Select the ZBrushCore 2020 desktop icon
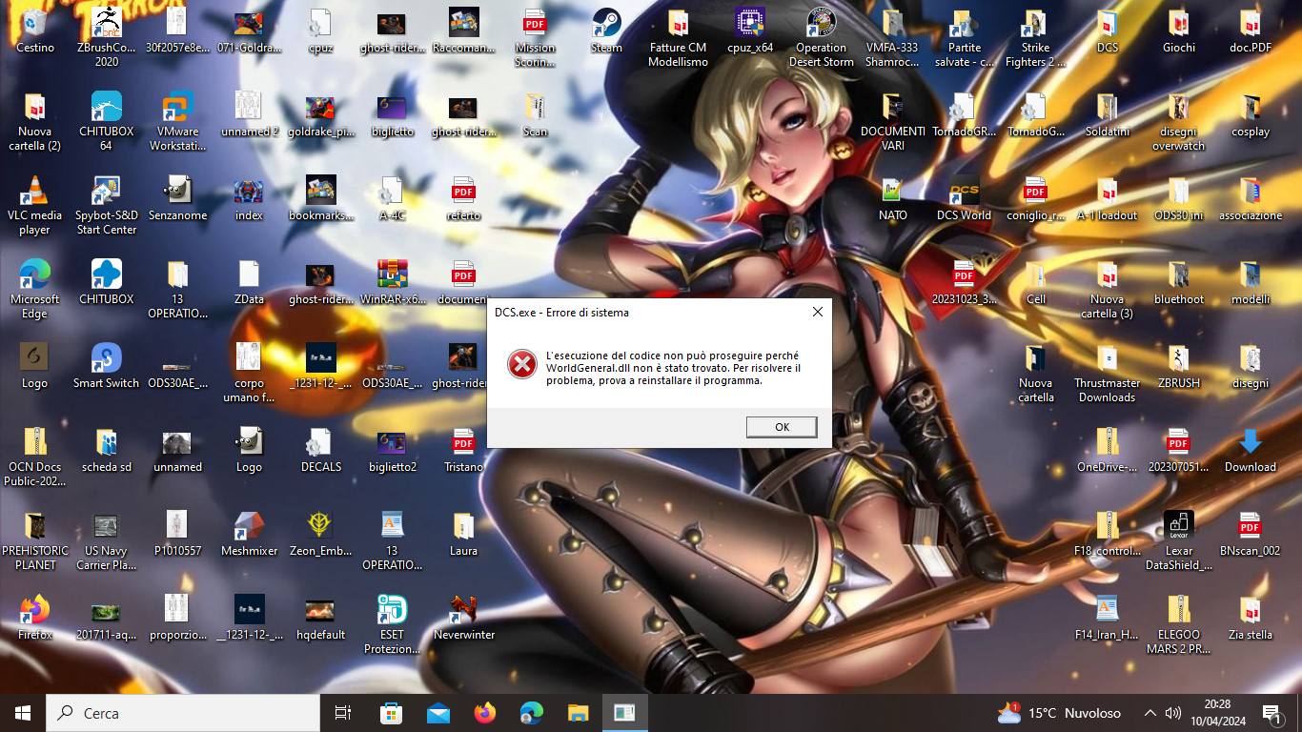1302x732 pixels. [106, 36]
